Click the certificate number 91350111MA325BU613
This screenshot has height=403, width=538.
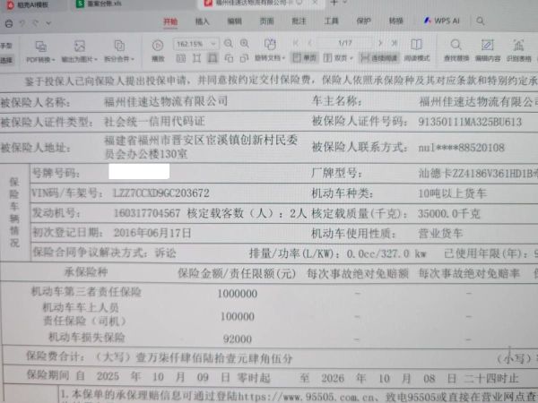tap(470, 122)
